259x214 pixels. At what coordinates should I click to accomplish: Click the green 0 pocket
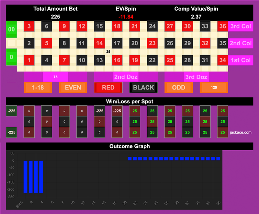coord(11,57)
